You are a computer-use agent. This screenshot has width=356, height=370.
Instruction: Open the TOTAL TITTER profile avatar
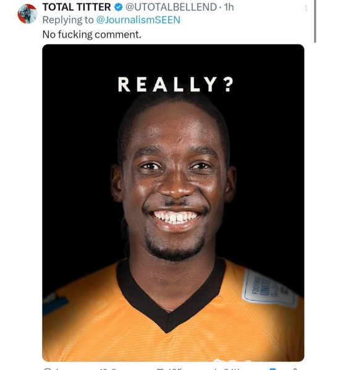click(27, 14)
